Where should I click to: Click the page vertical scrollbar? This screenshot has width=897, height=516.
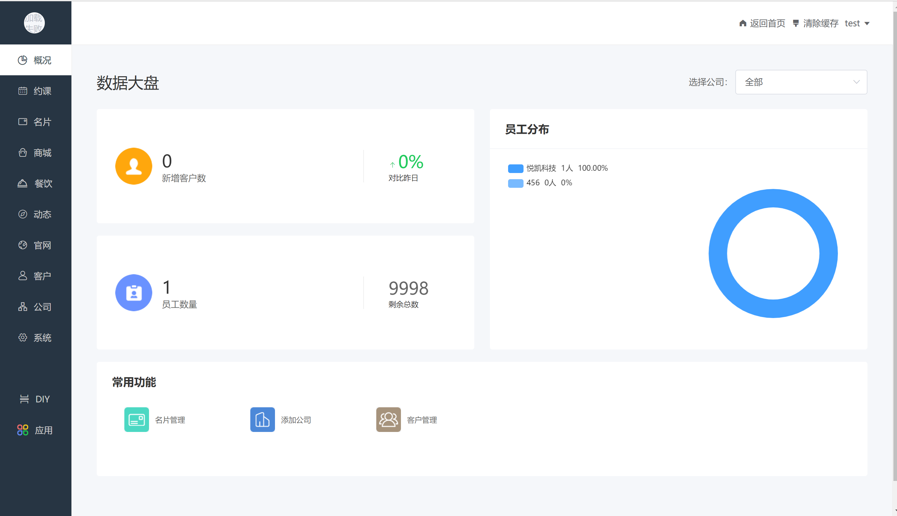(894, 248)
